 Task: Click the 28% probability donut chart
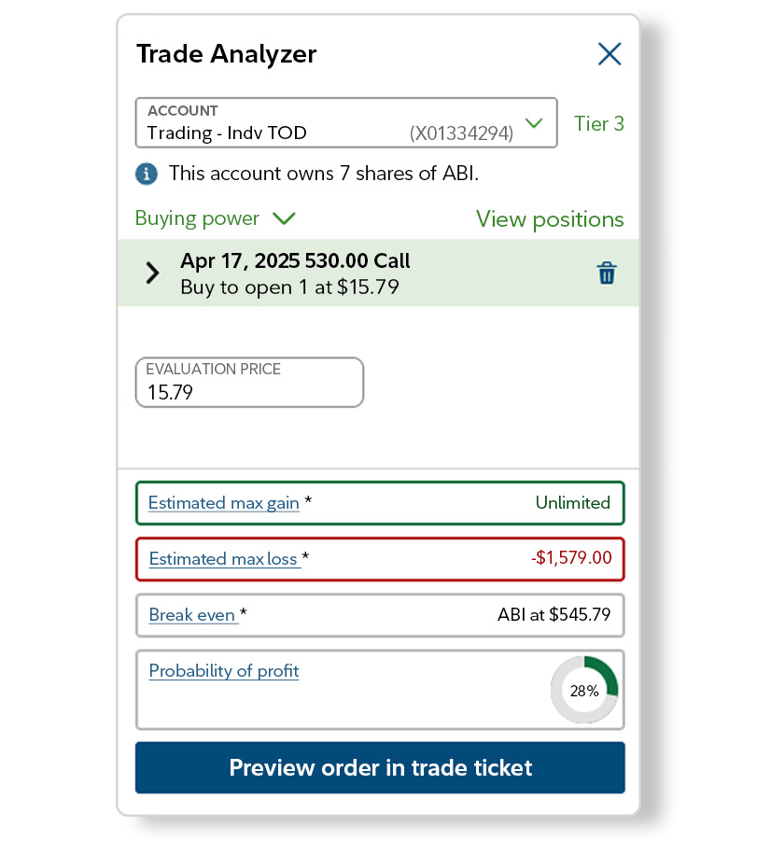tap(584, 691)
